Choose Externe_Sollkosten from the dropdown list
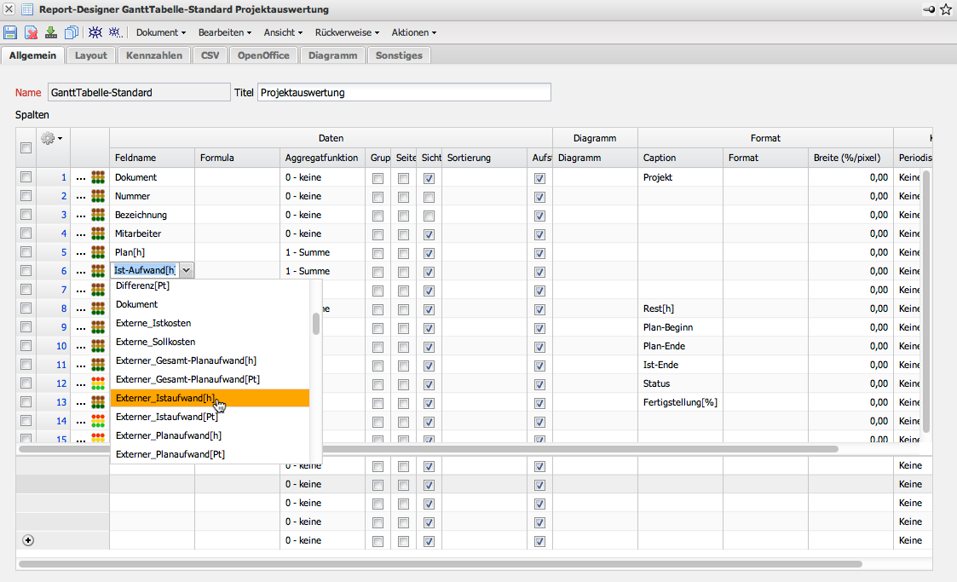Viewport: 957px width, 582px height. 158,342
